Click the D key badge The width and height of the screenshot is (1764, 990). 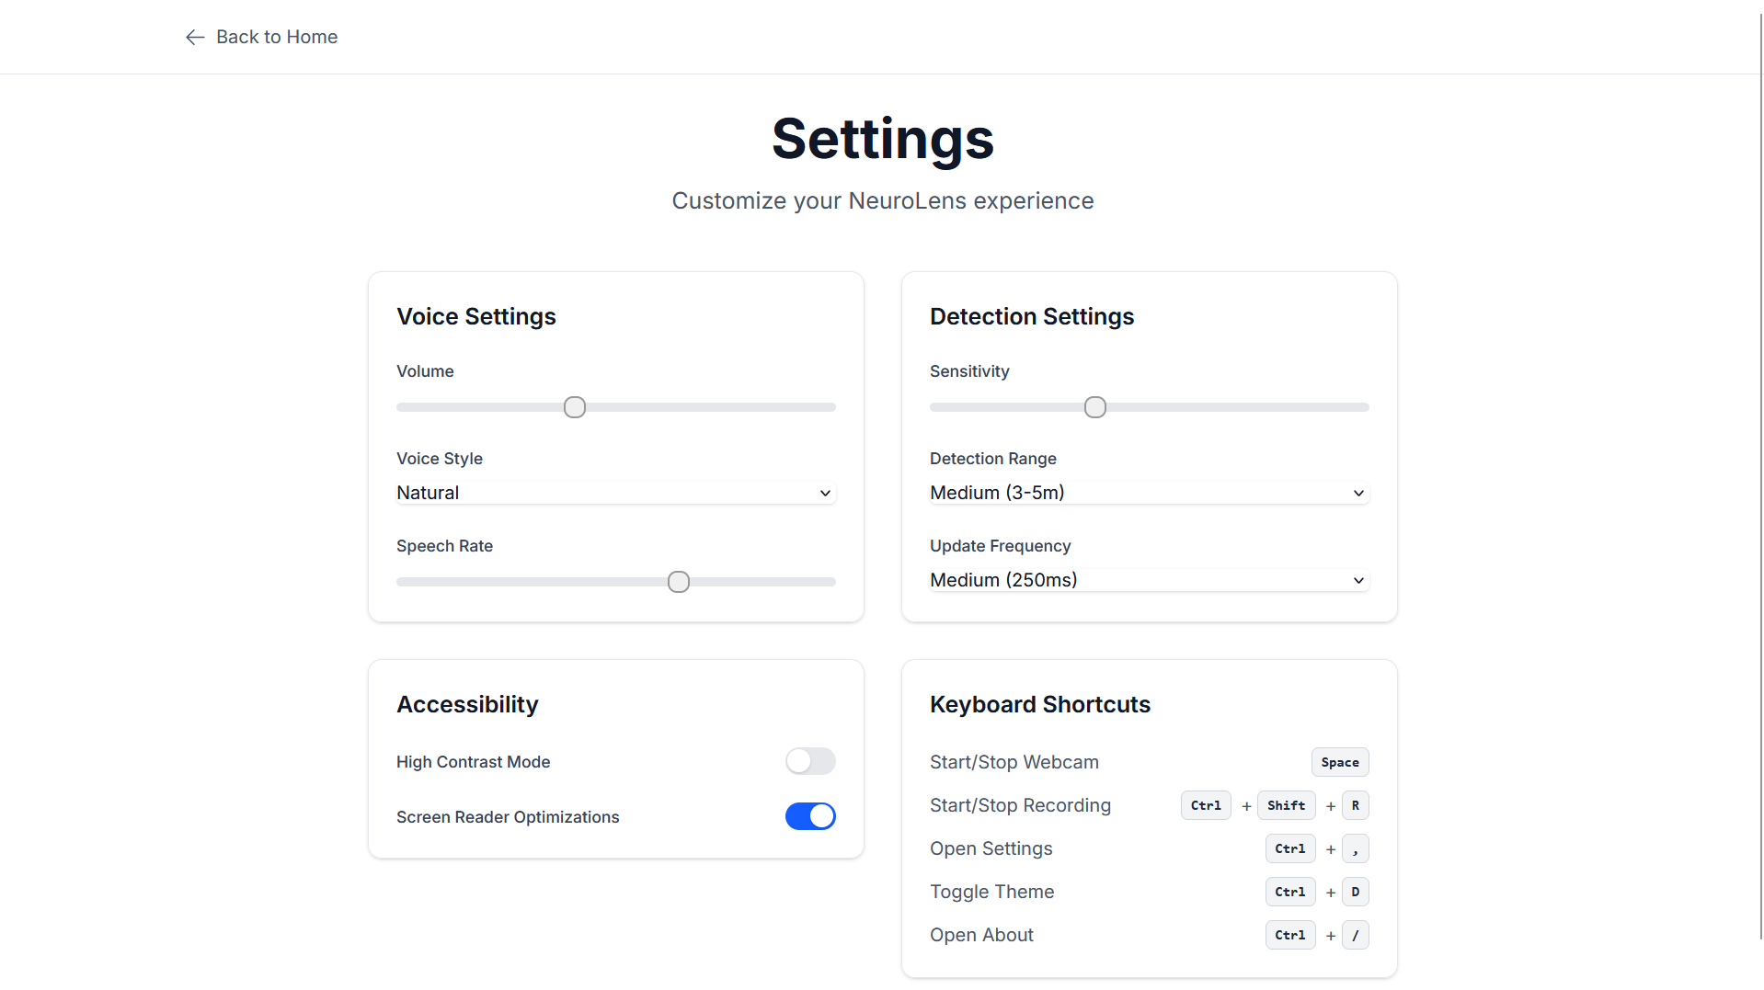point(1355,892)
